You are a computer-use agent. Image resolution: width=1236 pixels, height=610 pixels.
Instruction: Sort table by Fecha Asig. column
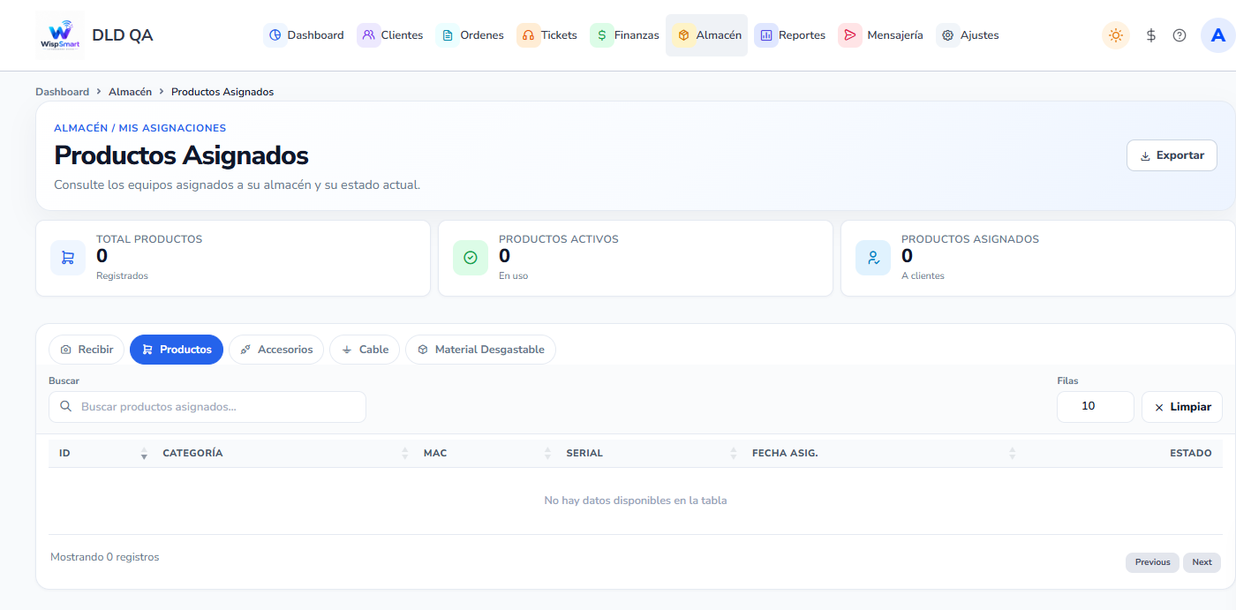coord(881,453)
